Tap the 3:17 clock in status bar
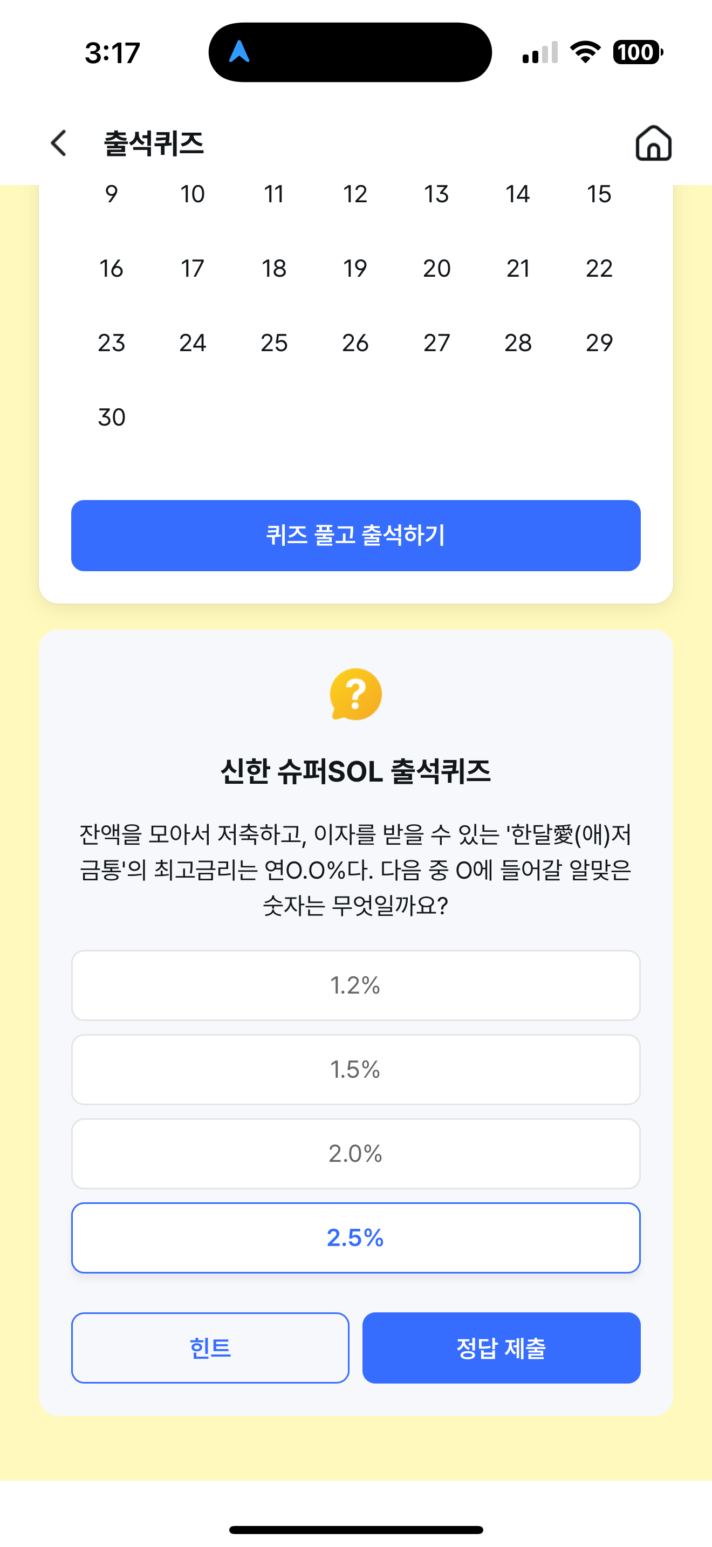 click(x=112, y=53)
